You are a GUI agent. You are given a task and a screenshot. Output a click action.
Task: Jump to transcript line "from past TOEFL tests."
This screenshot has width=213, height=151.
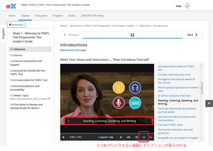[170, 125]
